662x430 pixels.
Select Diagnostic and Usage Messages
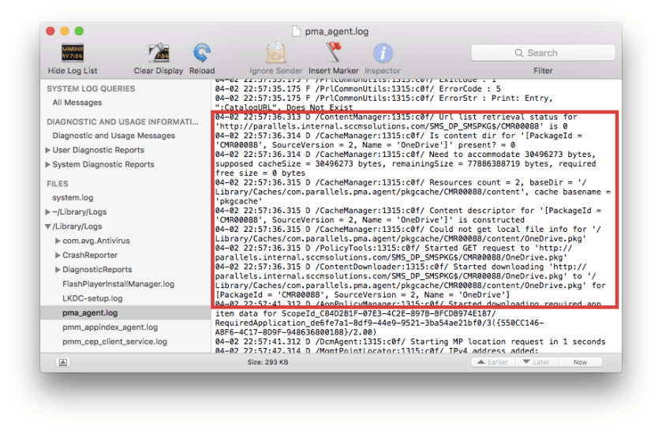[114, 136]
